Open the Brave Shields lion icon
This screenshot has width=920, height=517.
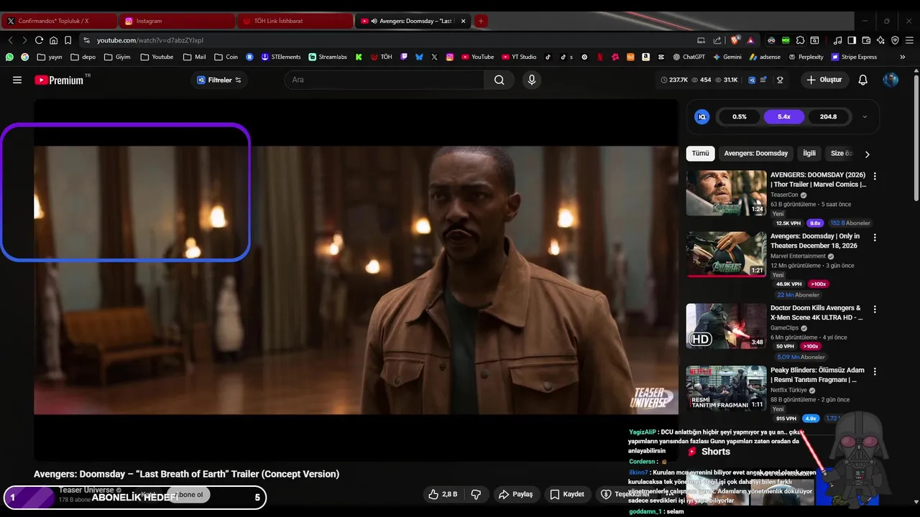[x=734, y=40]
